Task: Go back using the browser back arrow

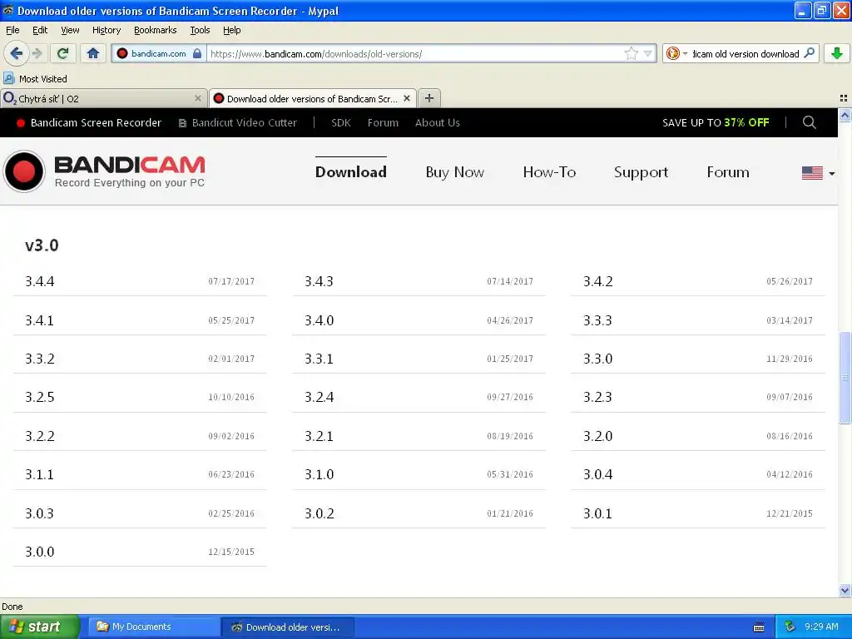Action: tap(16, 53)
